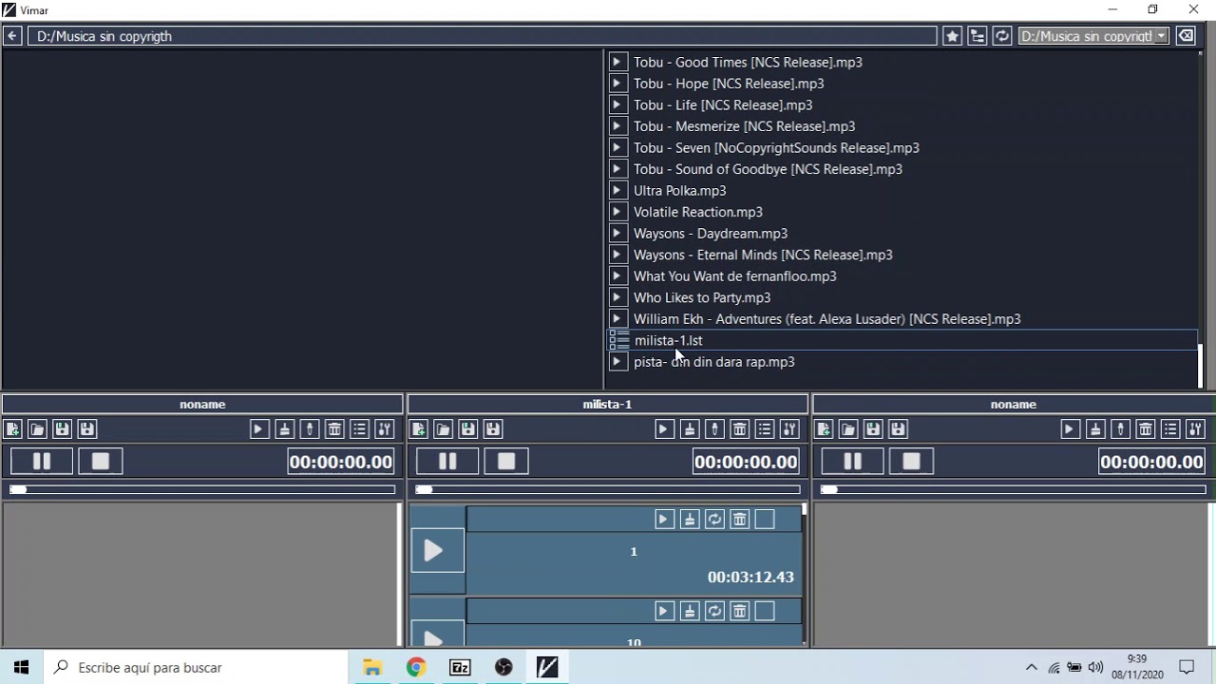Pause playback in left noname deck
1216x684 pixels.
42,462
